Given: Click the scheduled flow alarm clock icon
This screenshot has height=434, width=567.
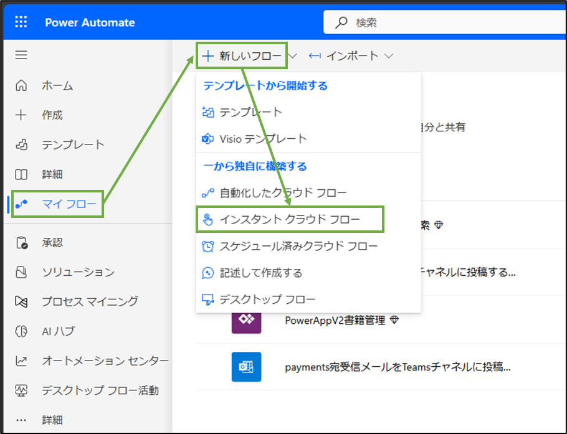Looking at the screenshot, I should [x=207, y=246].
